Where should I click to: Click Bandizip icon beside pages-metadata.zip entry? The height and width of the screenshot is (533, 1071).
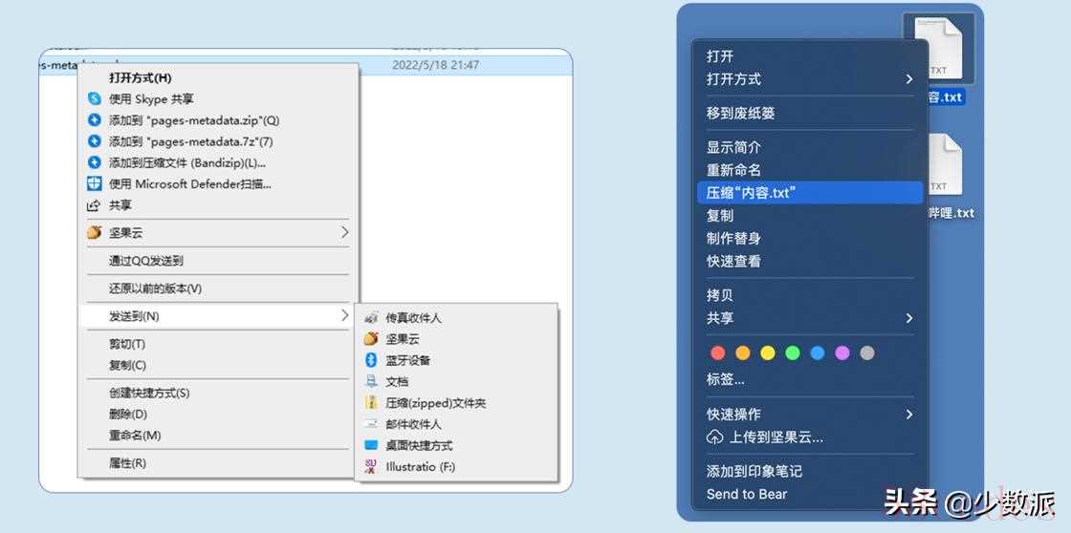coord(95,120)
